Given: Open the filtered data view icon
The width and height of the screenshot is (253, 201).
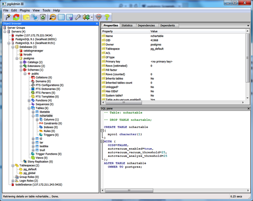Looking at the screenshot, I should click(x=69, y=17).
